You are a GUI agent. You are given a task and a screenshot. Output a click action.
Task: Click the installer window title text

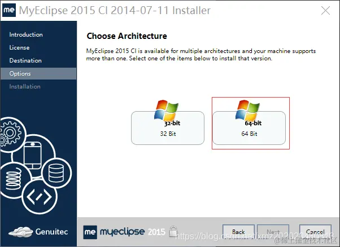pos(115,10)
